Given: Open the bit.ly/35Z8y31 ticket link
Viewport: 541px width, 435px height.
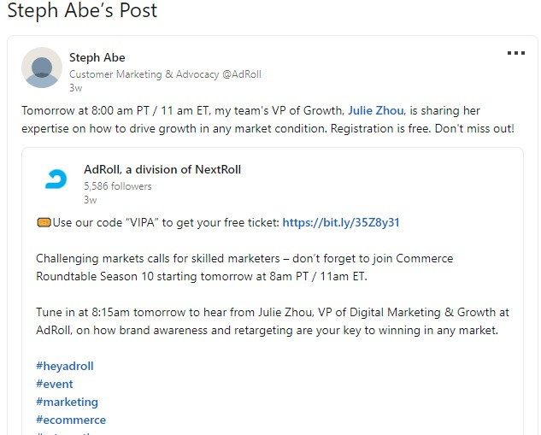Looking at the screenshot, I should point(340,222).
